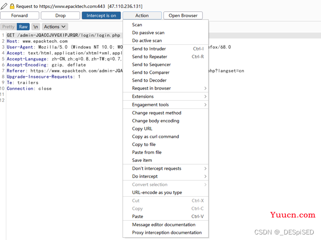This screenshot has width=321, height=240.
Task: Click the 'Upgrade-Insecure-Requests: 1' line
Action: coord(43,77)
